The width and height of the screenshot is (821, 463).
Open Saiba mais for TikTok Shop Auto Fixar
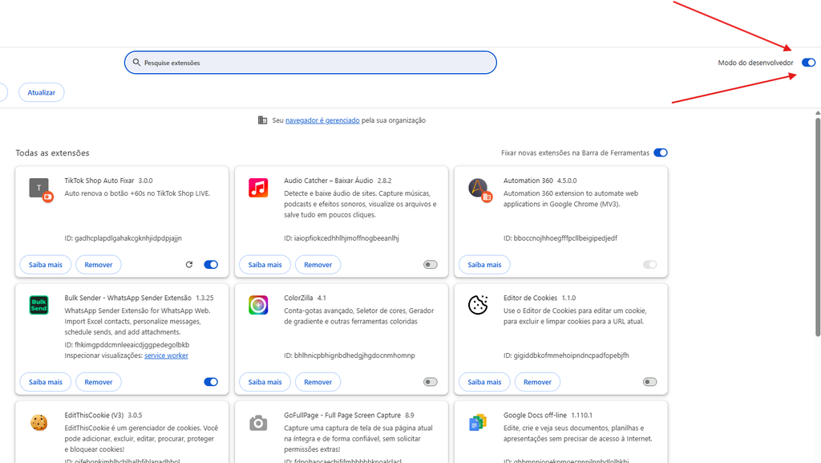(x=46, y=265)
